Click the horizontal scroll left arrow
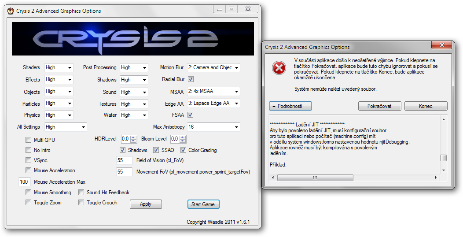Image resolution: width=463 pixels, height=237 pixels. (x=272, y=178)
